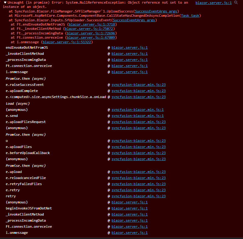Open source link for e.reloadcanceledFile frame
This screenshot has height=239, width=243.
[x=139, y=178]
